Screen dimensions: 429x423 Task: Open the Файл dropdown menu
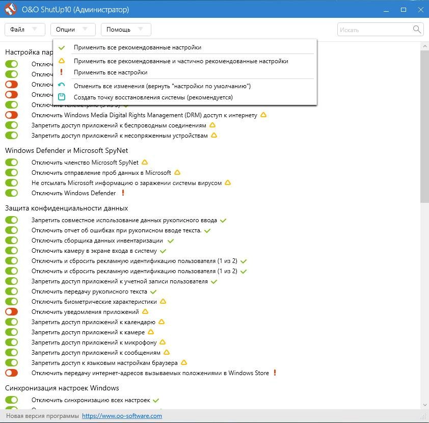pyautogui.click(x=25, y=30)
